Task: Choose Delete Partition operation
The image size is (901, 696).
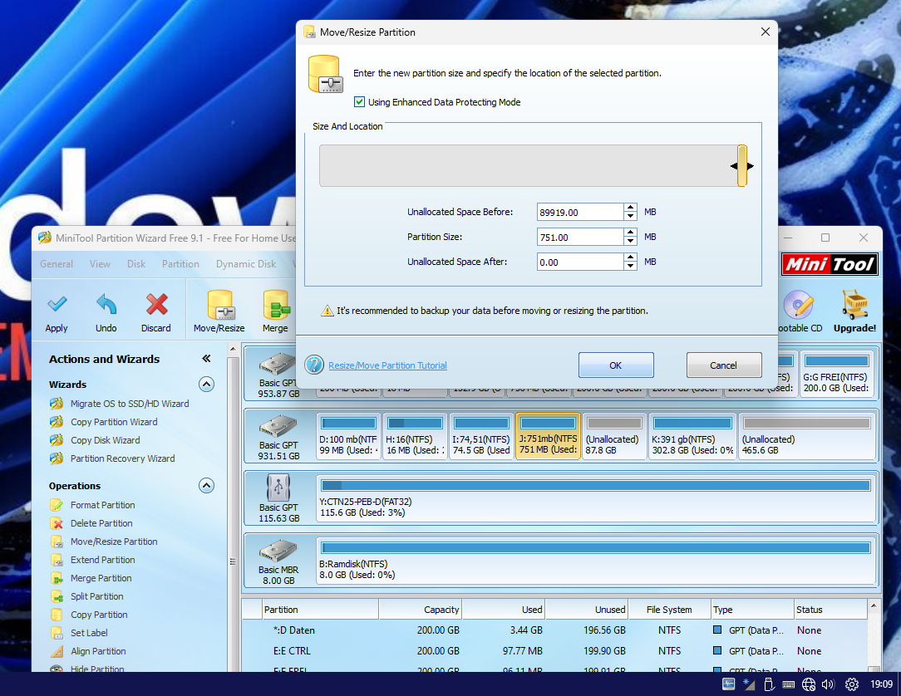Action: (x=101, y=524)
